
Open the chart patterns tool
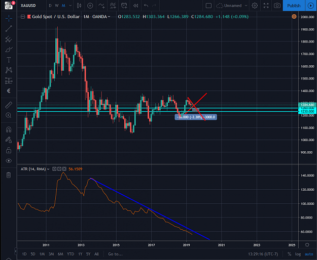[9, 70]
